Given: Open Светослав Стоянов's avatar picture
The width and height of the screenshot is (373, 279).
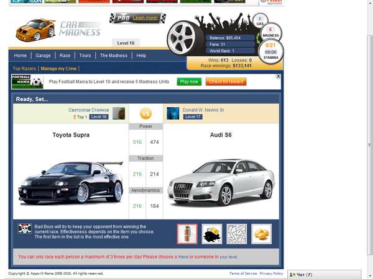Looking at the screenshot, I should (119, 113).
